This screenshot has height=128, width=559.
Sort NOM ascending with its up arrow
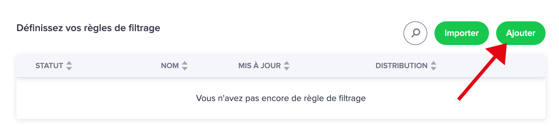[185, 63]
